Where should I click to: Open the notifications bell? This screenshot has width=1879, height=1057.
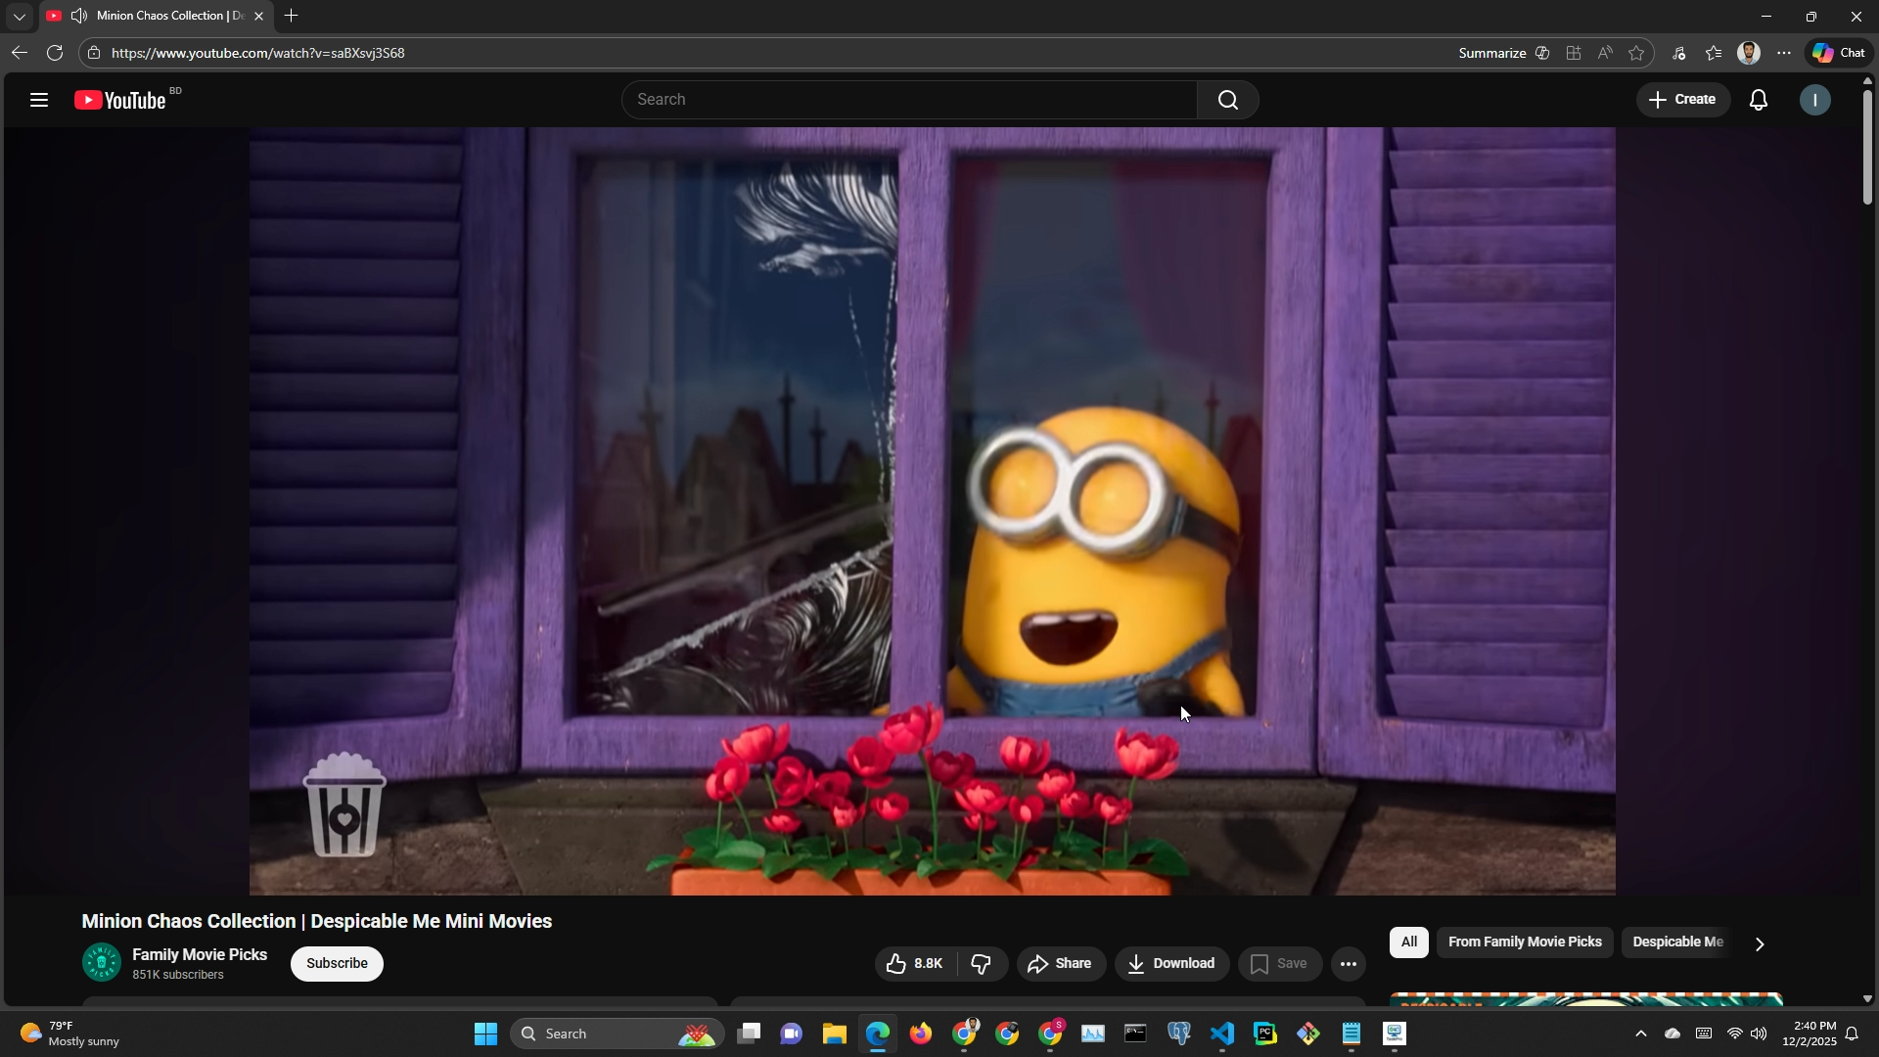pyautogui.click(x=1759, y=100)
